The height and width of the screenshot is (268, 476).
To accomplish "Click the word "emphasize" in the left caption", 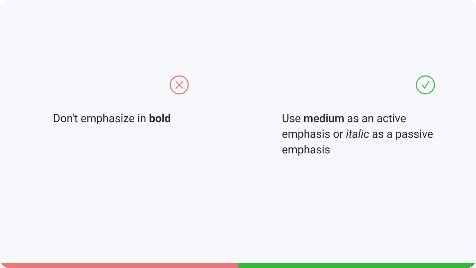I will click(108, 119).
